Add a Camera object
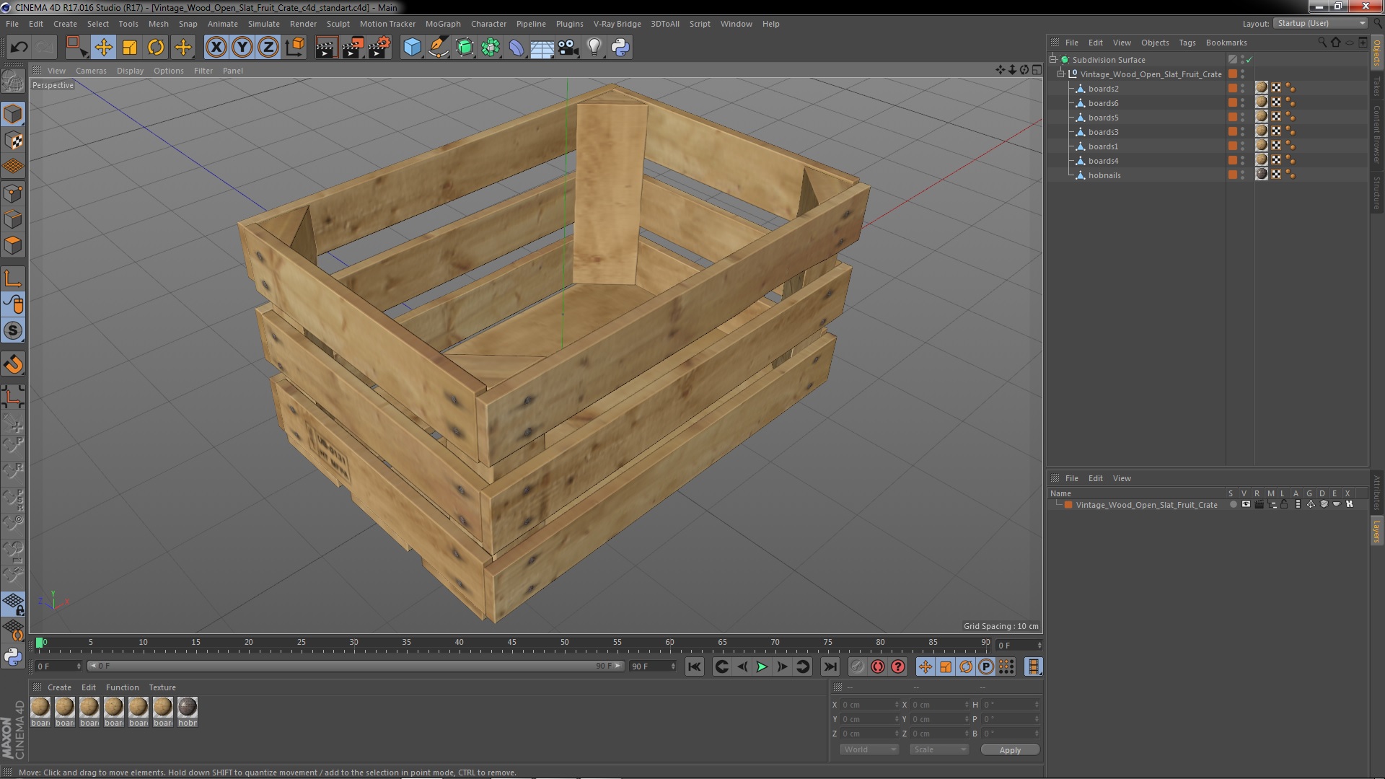The width and height of the screenshot is (1385, 779). 568,48
